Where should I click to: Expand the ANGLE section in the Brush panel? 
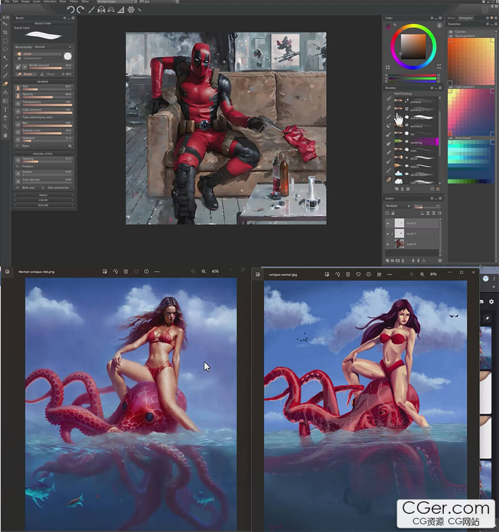pos(44,196)
